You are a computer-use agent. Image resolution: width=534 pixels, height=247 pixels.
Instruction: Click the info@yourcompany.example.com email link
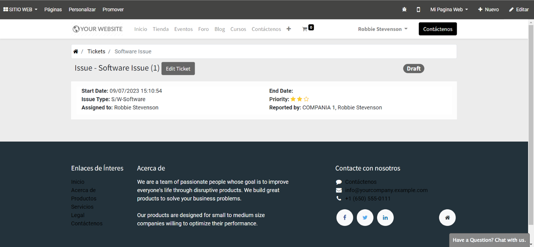point(386,190)
